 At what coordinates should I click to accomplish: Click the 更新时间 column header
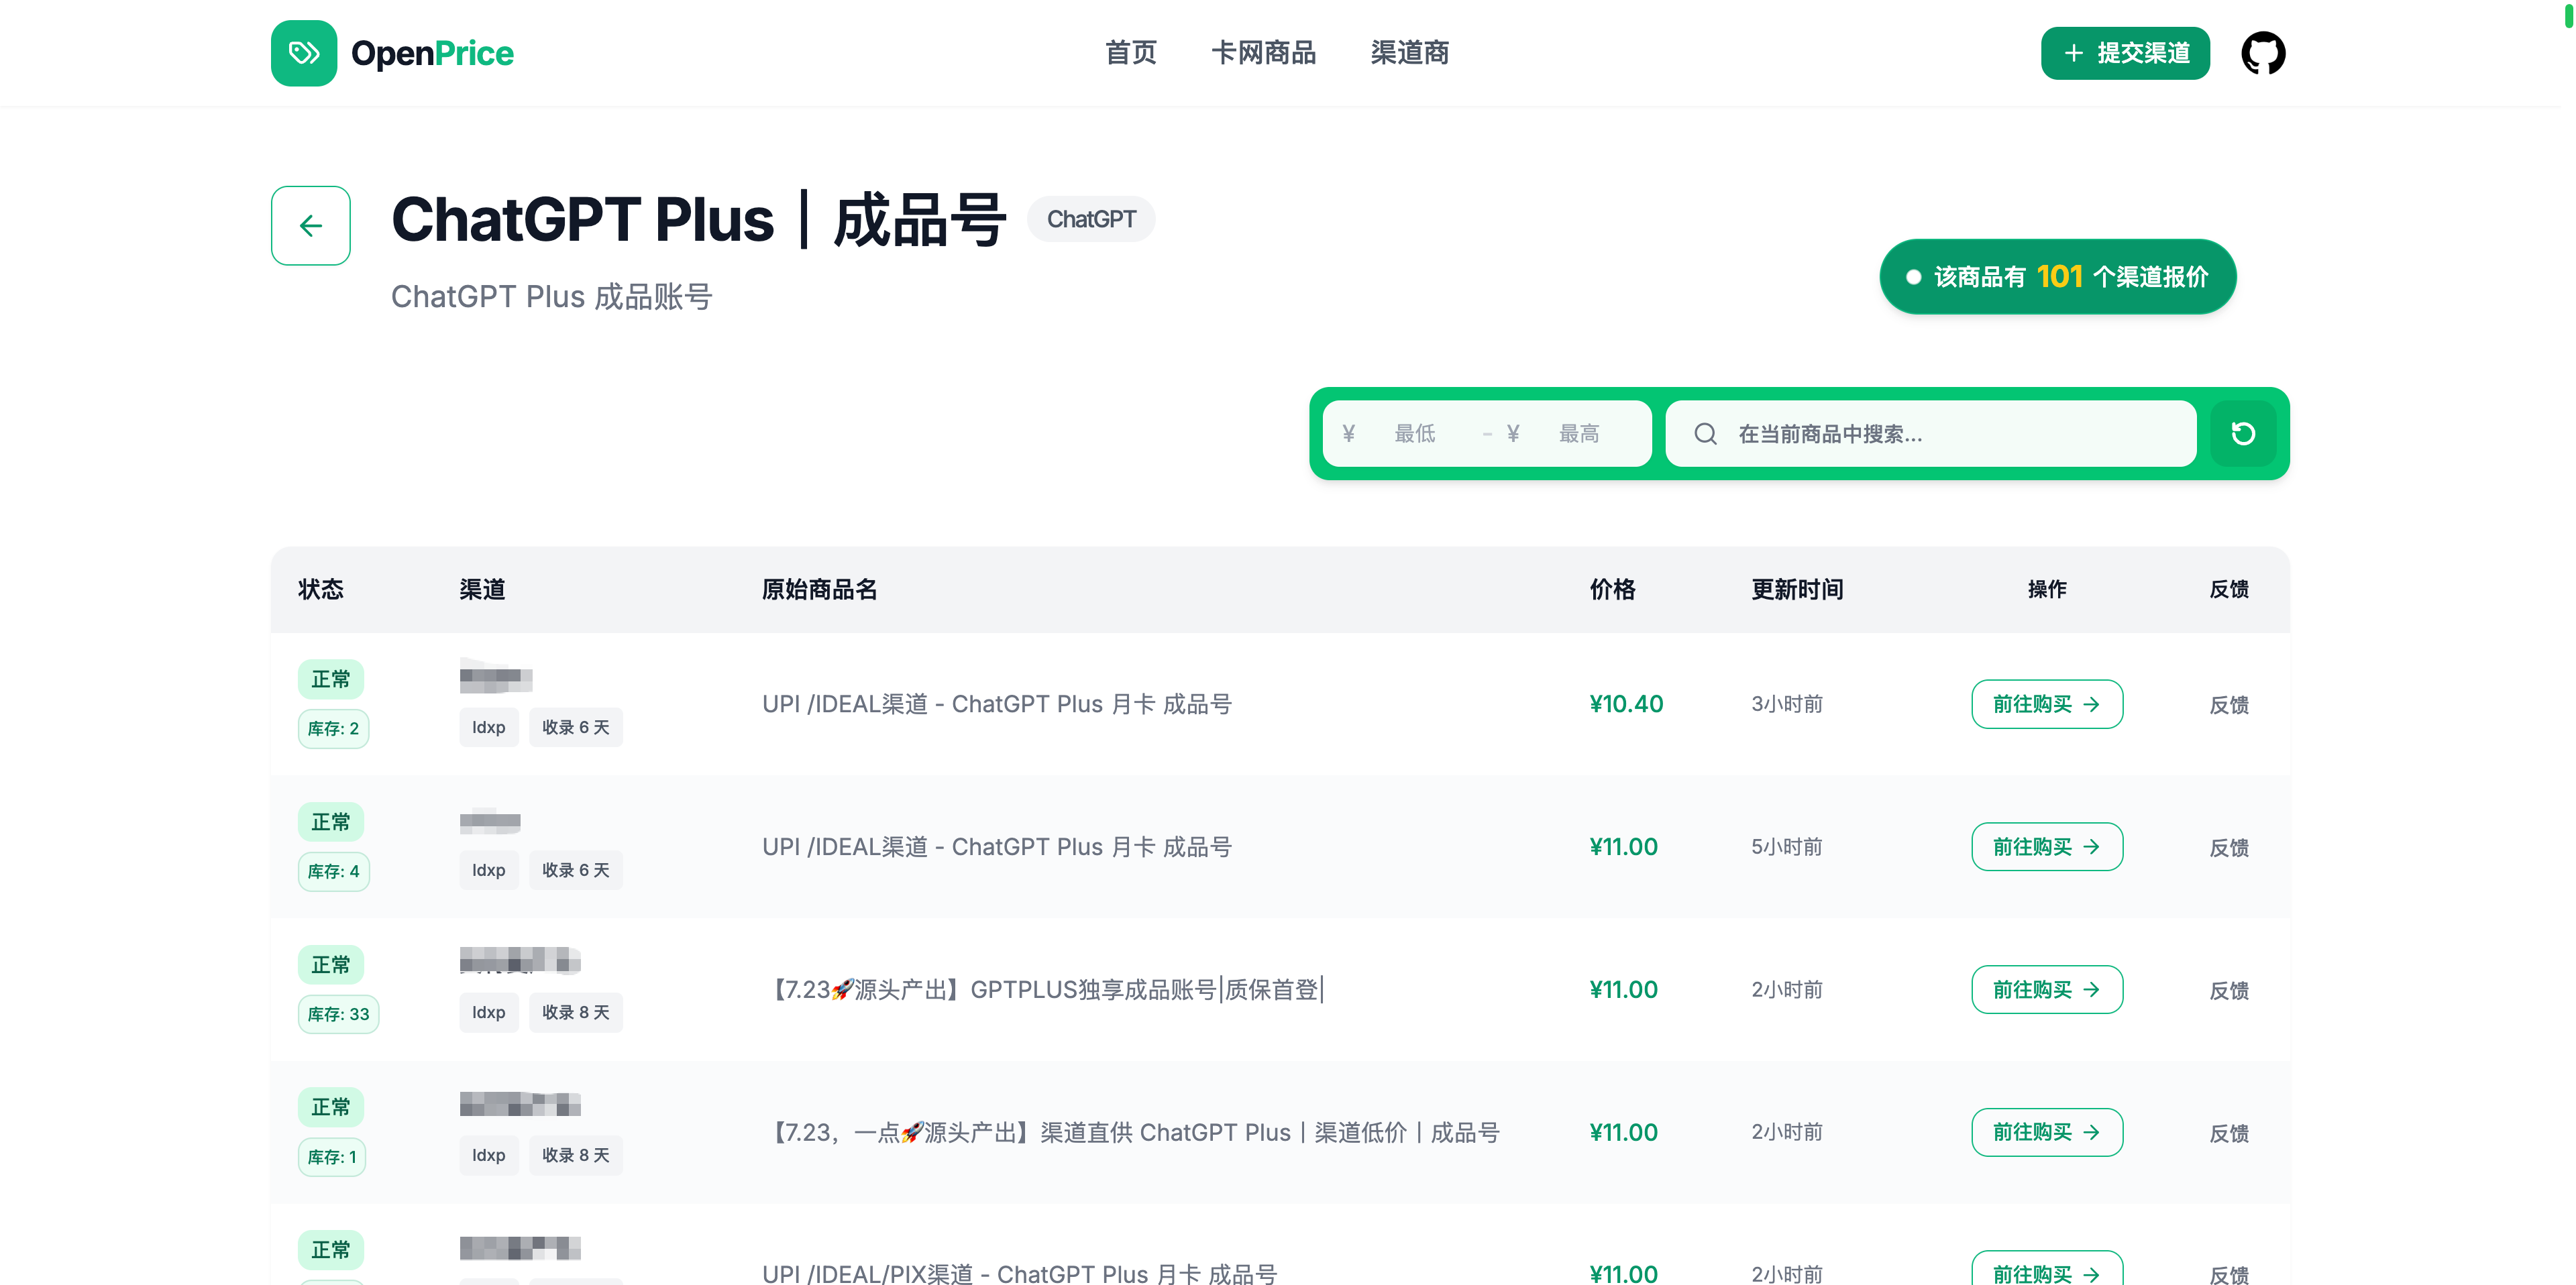(1797, 589)
